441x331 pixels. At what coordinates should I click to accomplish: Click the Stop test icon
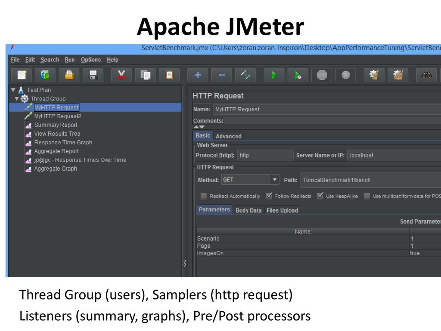[322, 75]
